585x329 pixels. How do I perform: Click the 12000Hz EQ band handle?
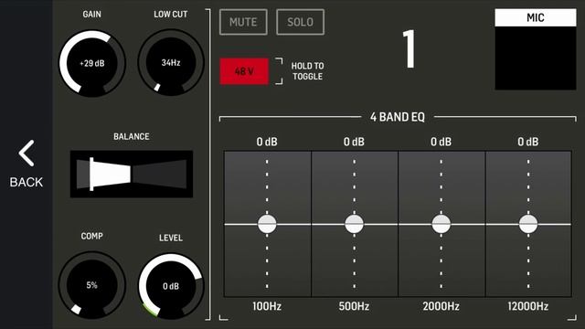[528, 224]
